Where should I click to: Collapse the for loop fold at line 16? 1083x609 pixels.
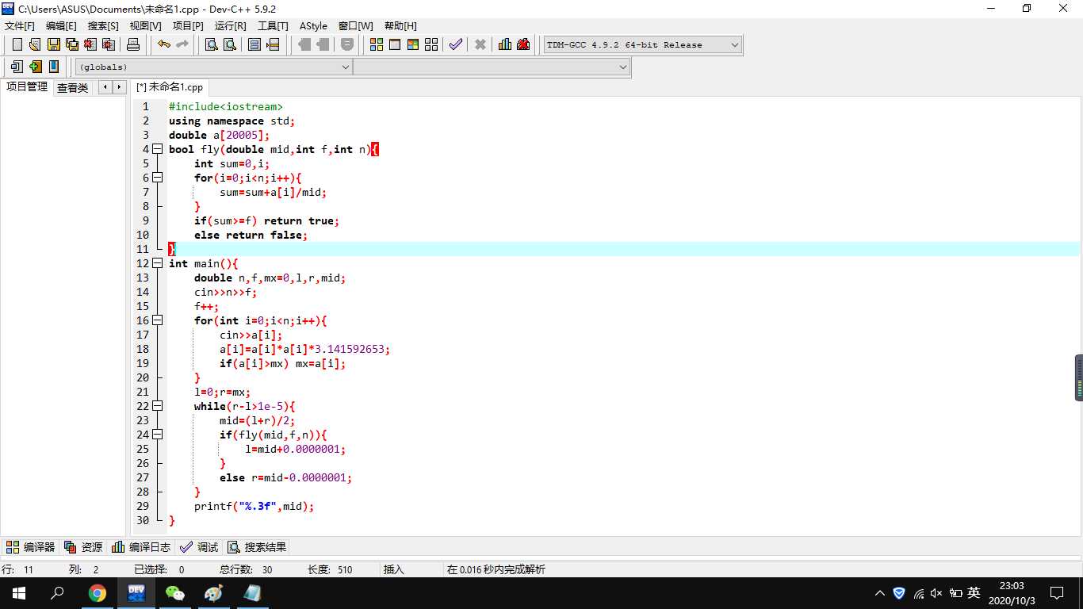point(157,320)
